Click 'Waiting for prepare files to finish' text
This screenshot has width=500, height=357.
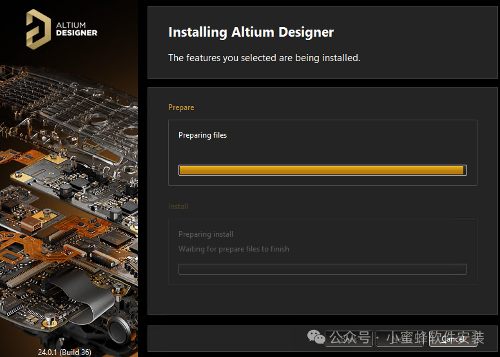[234, 249]
